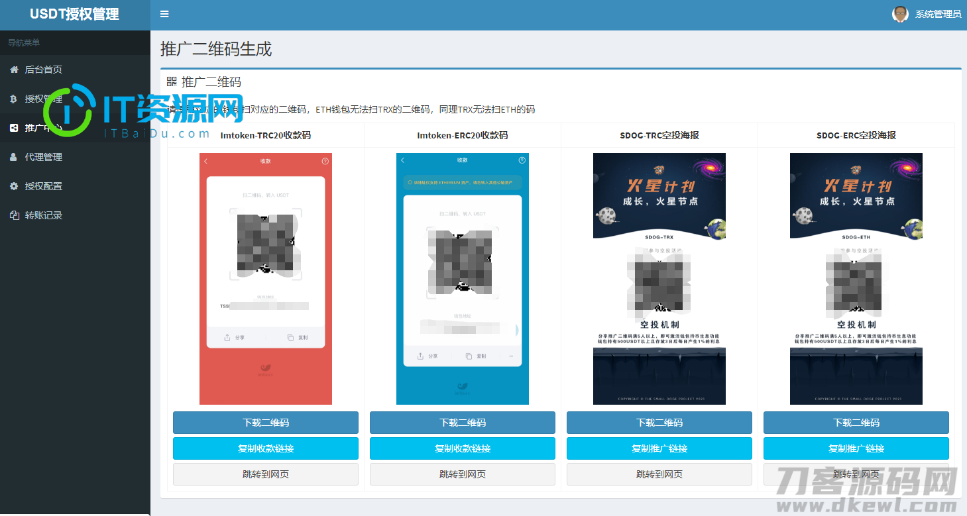The width and height of the screenshot is (967, 516).
Task: Click the Imtoken-TRC20收款码 column heading
Action: pyautogui.click(x=266, y=135)
